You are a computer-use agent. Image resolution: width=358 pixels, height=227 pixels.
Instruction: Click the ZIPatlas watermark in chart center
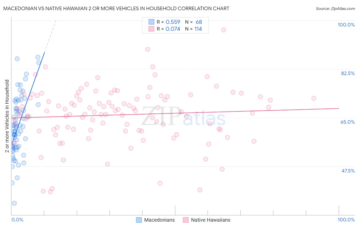click(183, 117)
